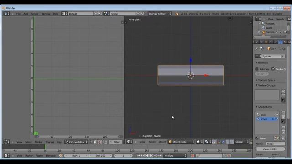The height and width of the screenshot is (164, 292).
Task: Collapse the Vertex Groups panel
Action: coord(265,85)
